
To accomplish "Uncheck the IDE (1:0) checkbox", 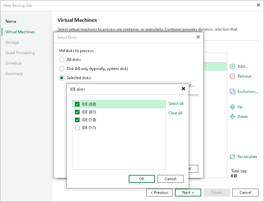I will (77, 120).
